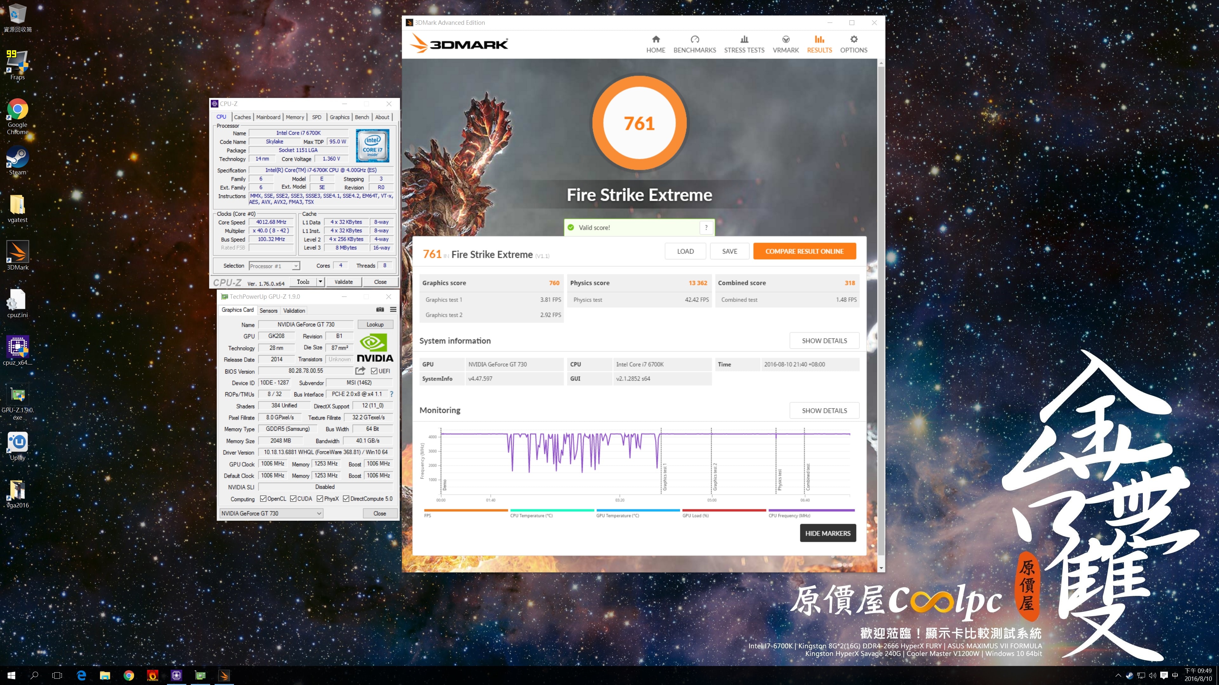Select the 3DMark desktop shortcut
The height and width of the screenshot is (685, 1219).
(17, 255)
